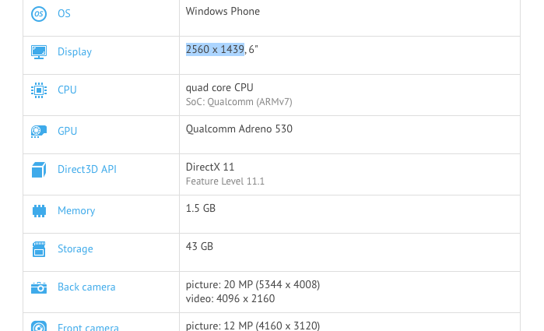Image resolution: width=544 pixels, height=331 pixels.
Task: Click the GPU graphics card icon
Action: 39,131
